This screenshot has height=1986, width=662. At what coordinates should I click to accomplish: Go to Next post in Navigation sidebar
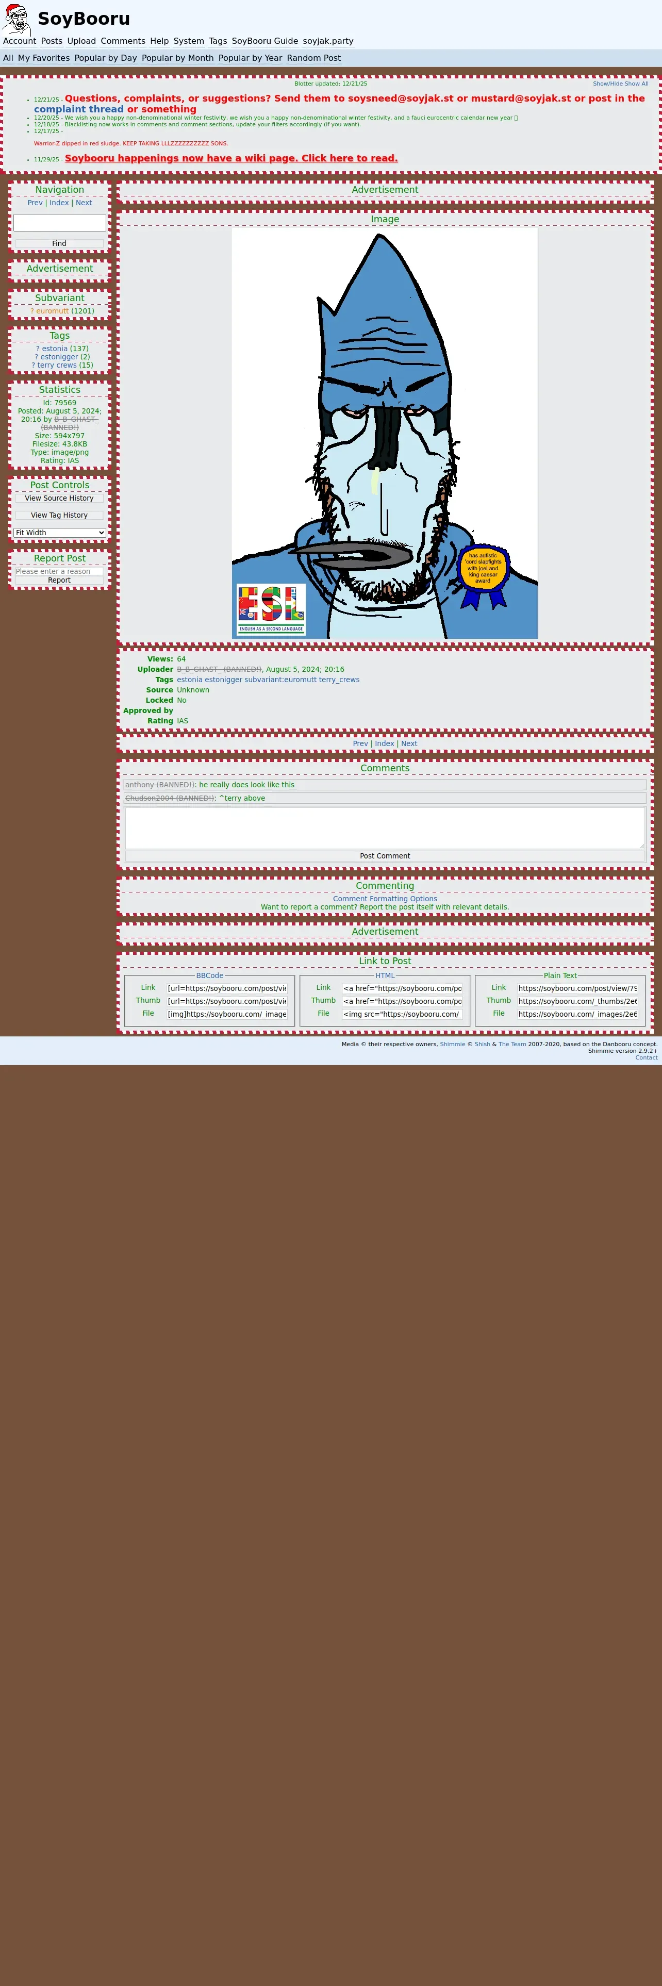(83, 203)
